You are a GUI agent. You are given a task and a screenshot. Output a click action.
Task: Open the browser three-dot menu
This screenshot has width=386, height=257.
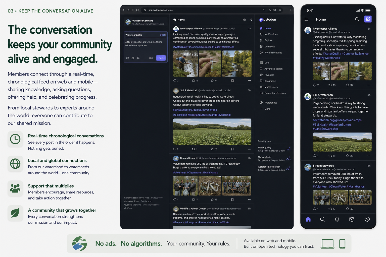click(290, 10)
